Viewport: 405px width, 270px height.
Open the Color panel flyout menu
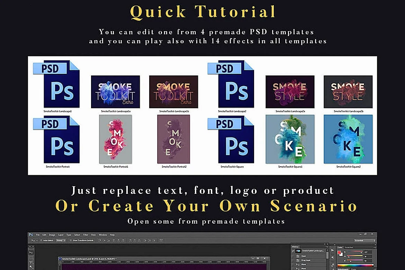click(x=375, y=247)
